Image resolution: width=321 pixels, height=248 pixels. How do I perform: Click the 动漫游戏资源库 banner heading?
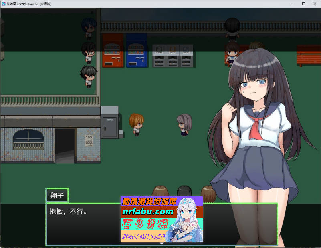pyautogui.click(x=149, y=202)
